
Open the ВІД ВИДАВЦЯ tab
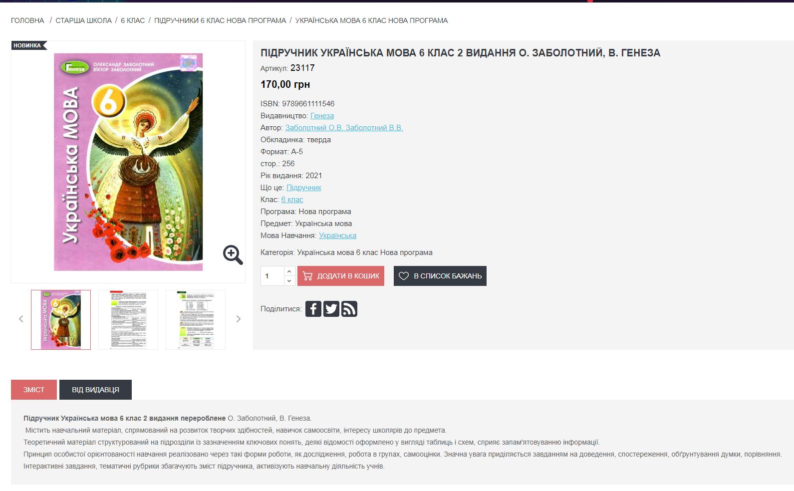[95, 390]
